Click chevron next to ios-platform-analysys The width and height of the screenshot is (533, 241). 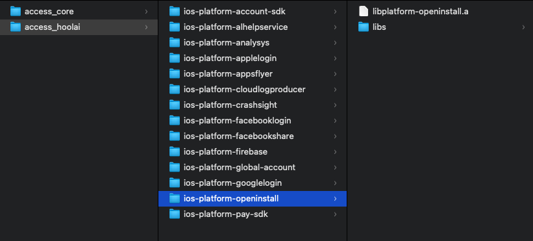(335, 43)
